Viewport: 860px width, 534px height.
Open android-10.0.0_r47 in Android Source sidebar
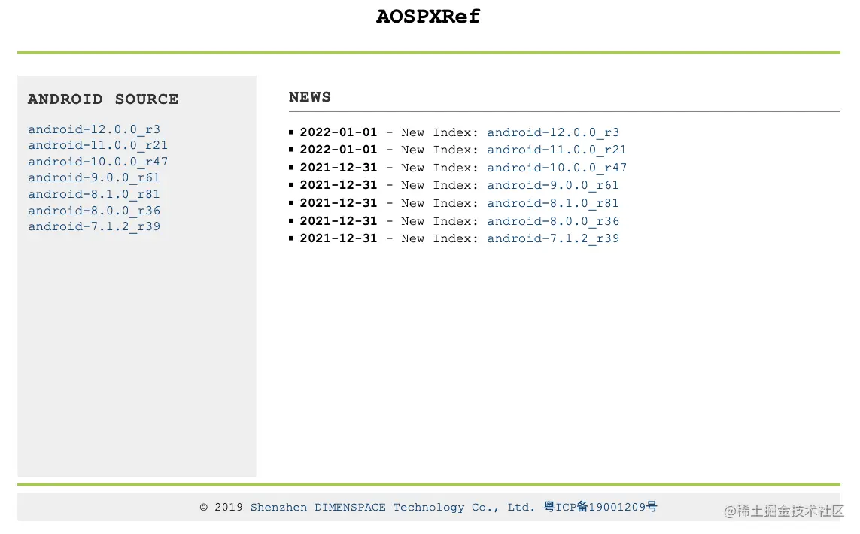click(98, 162)
